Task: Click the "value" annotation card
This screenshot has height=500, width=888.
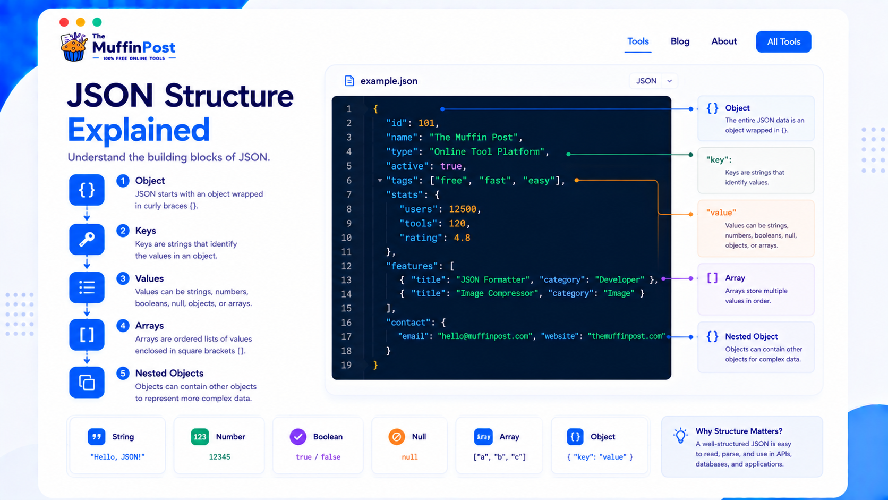Action: coord(756,228)
